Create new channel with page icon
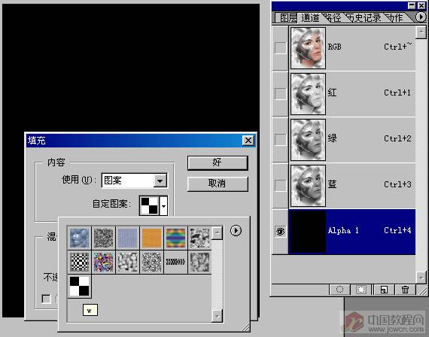Image resolution: width=429 pixels, height=337 pixels. (384, 290)
